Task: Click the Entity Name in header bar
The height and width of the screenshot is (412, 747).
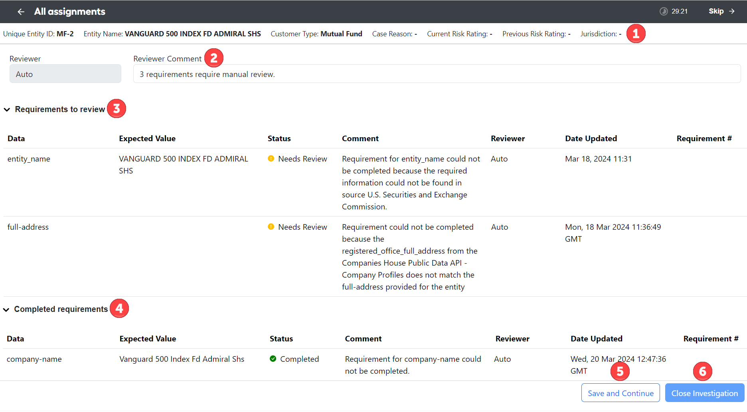Action: tap(172, 34)
